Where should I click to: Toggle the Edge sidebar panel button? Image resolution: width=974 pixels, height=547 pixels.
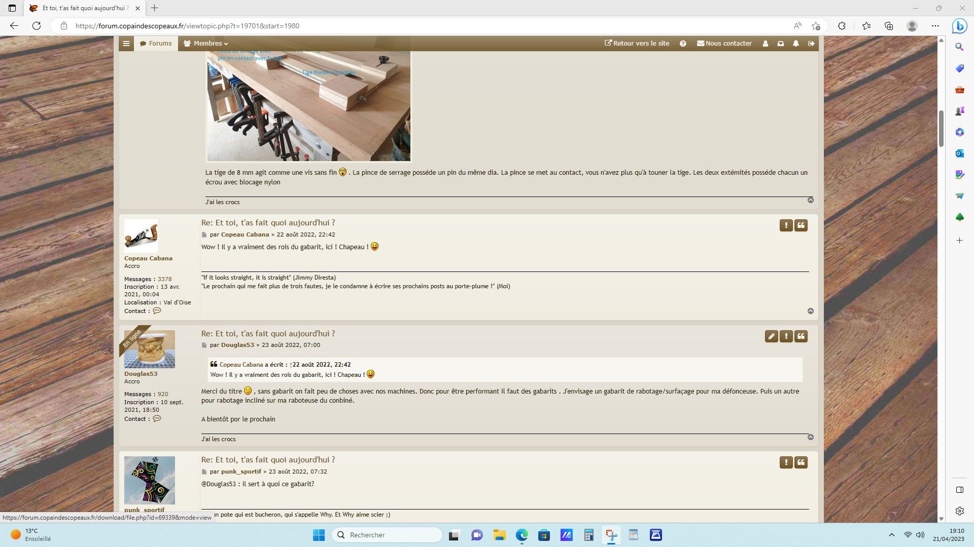point(959,490)
